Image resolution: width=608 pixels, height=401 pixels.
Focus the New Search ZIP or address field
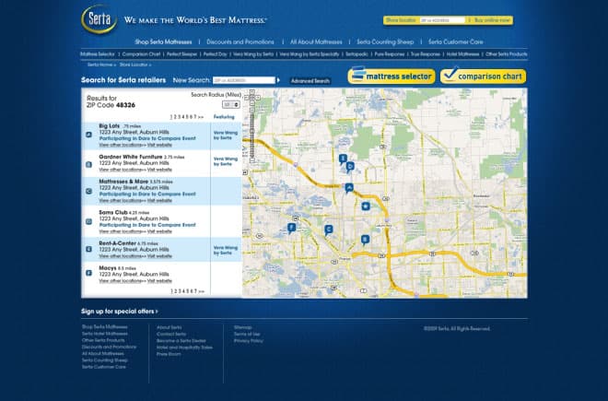[244, 80]
